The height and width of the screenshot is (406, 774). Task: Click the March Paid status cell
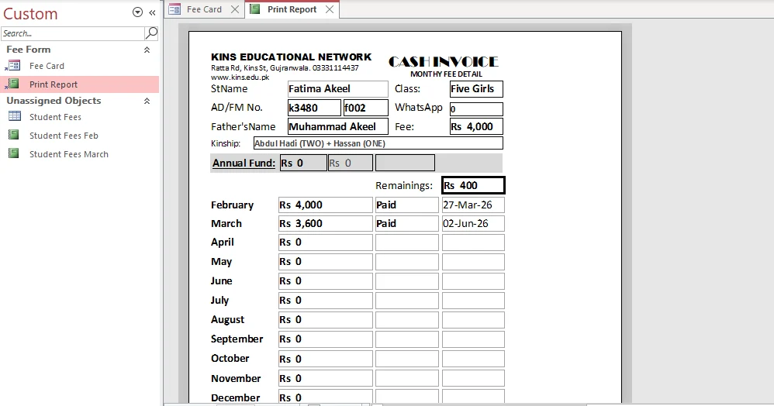tap(406, 223)
